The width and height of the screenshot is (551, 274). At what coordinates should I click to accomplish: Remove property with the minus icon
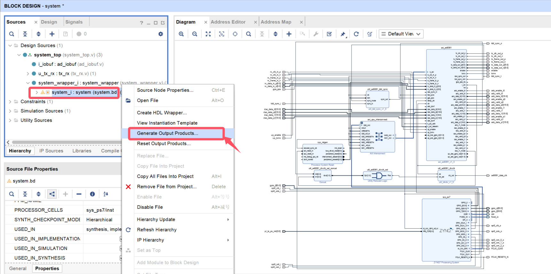[x=79, y=194]
